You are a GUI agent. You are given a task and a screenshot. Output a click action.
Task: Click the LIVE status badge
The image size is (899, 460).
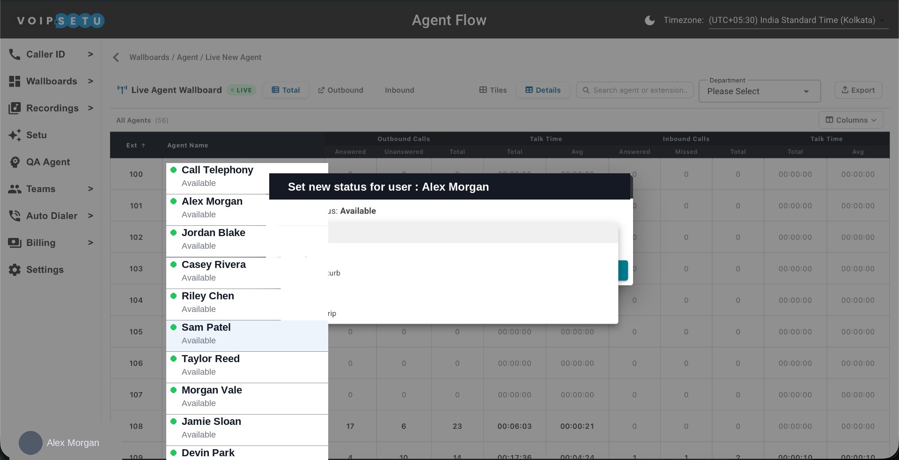tap(242, 90)
